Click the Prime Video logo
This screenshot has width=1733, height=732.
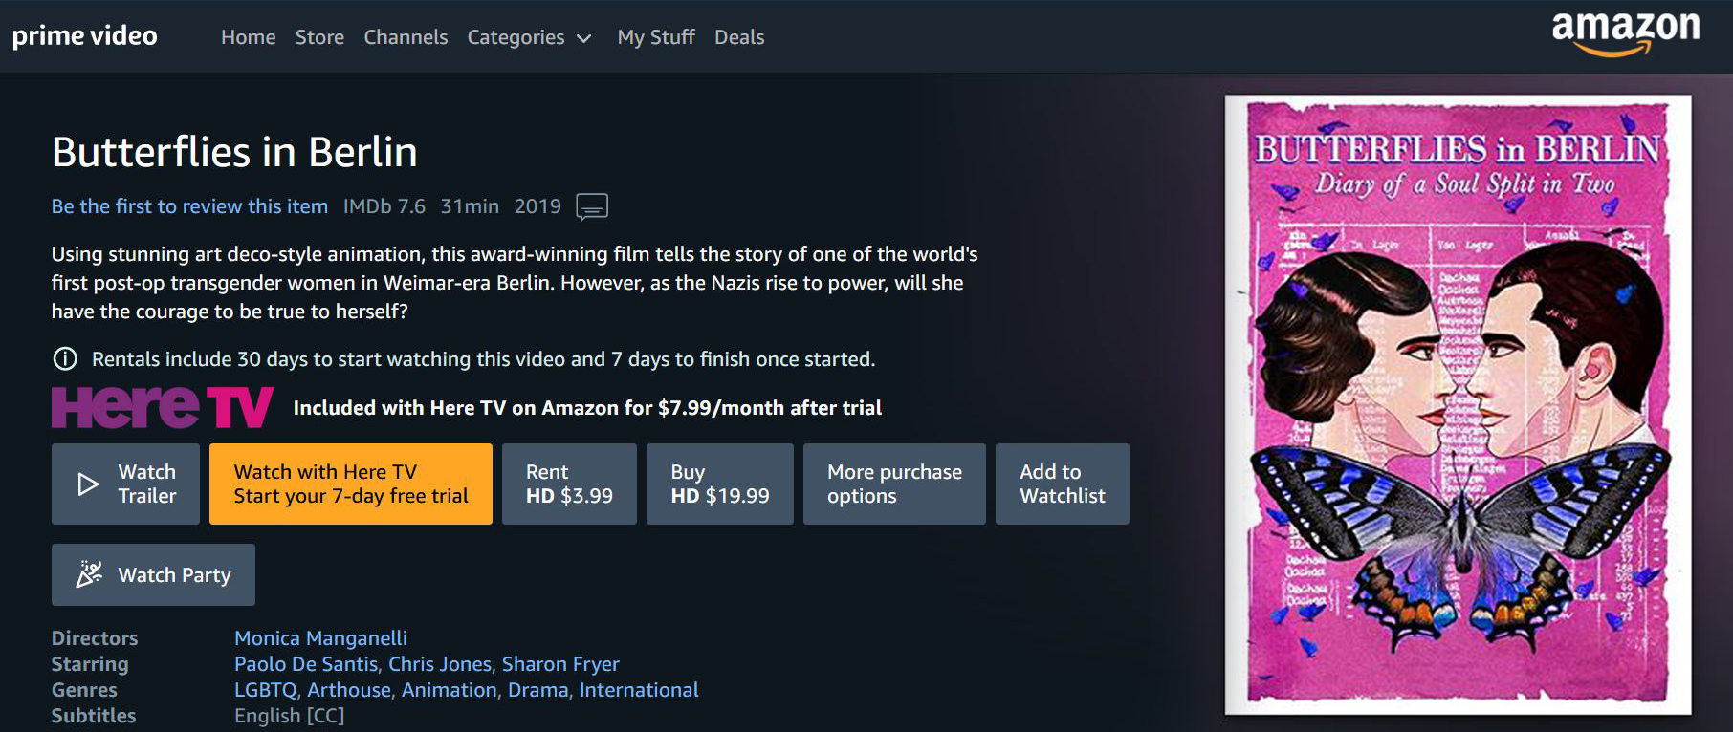click(x=84, y=36)
